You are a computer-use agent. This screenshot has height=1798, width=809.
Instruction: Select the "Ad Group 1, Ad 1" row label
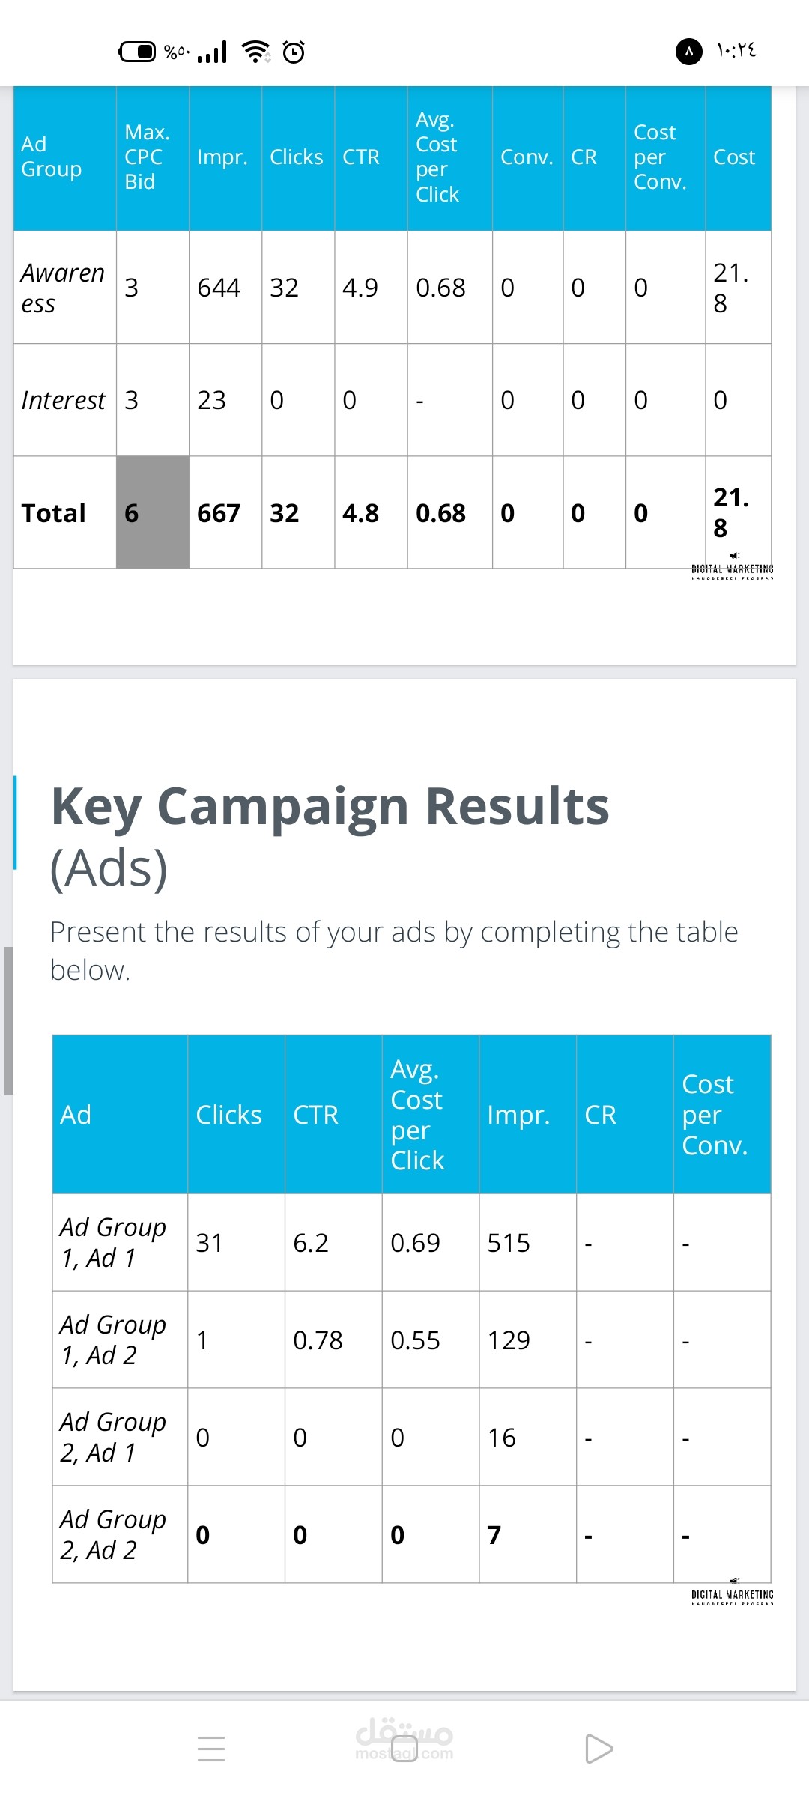point(113,1242)
